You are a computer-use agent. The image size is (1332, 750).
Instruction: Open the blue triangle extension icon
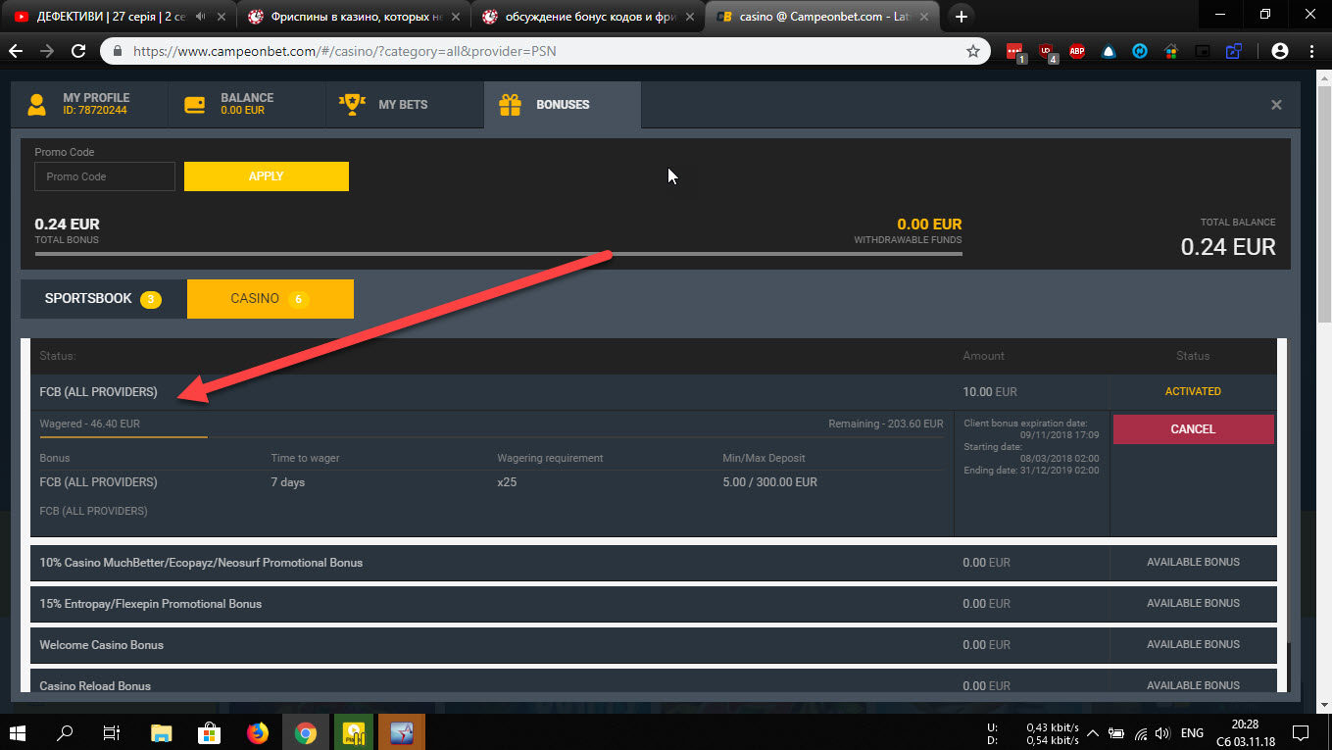click(x=1109, y=51)
